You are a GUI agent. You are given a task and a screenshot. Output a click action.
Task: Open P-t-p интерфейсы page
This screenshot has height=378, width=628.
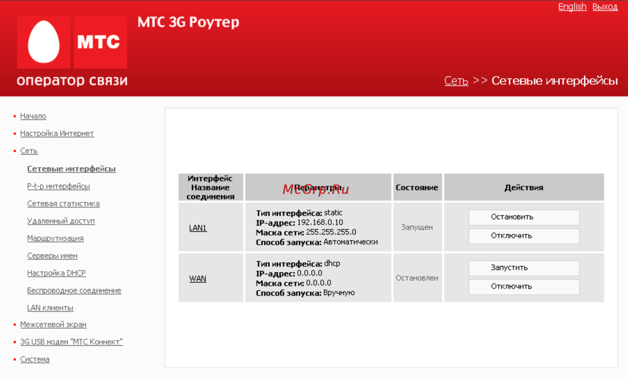(x=58, y=186)
